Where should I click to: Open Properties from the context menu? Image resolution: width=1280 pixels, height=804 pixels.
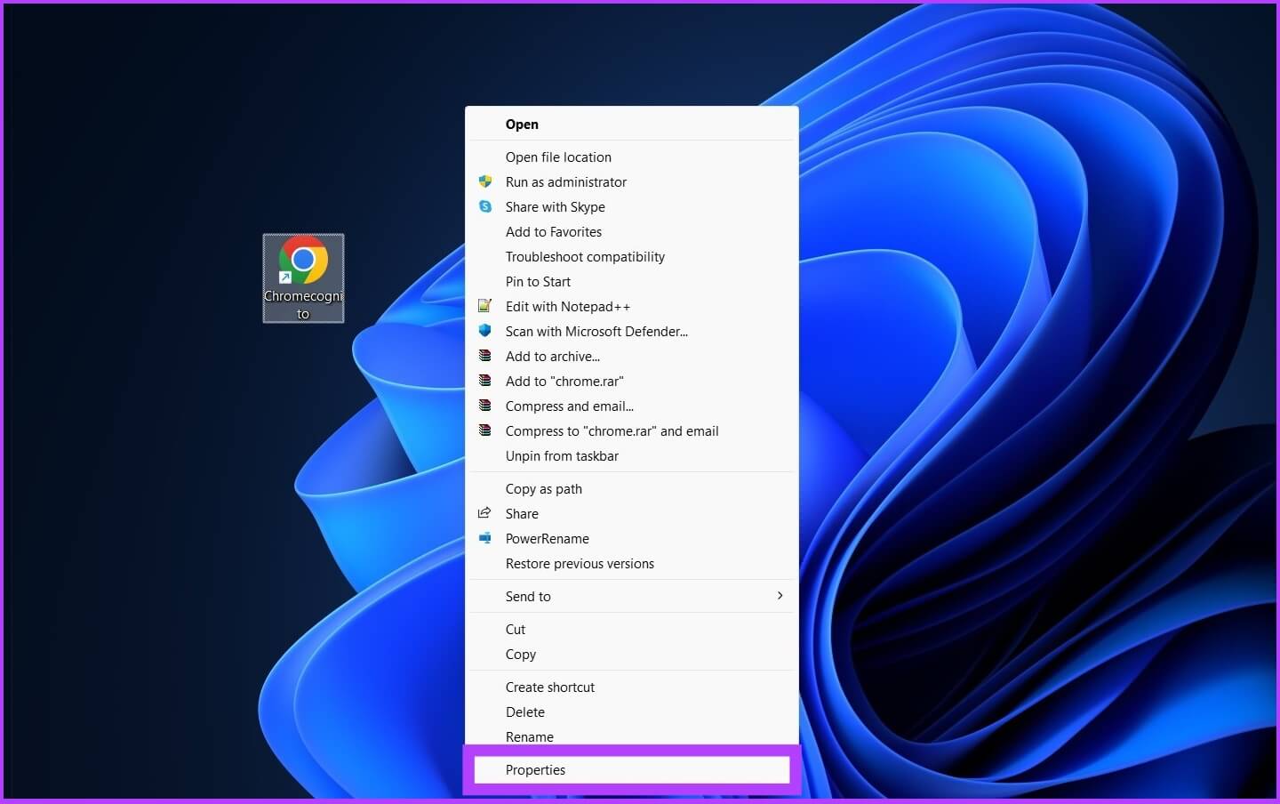[632, 770]
